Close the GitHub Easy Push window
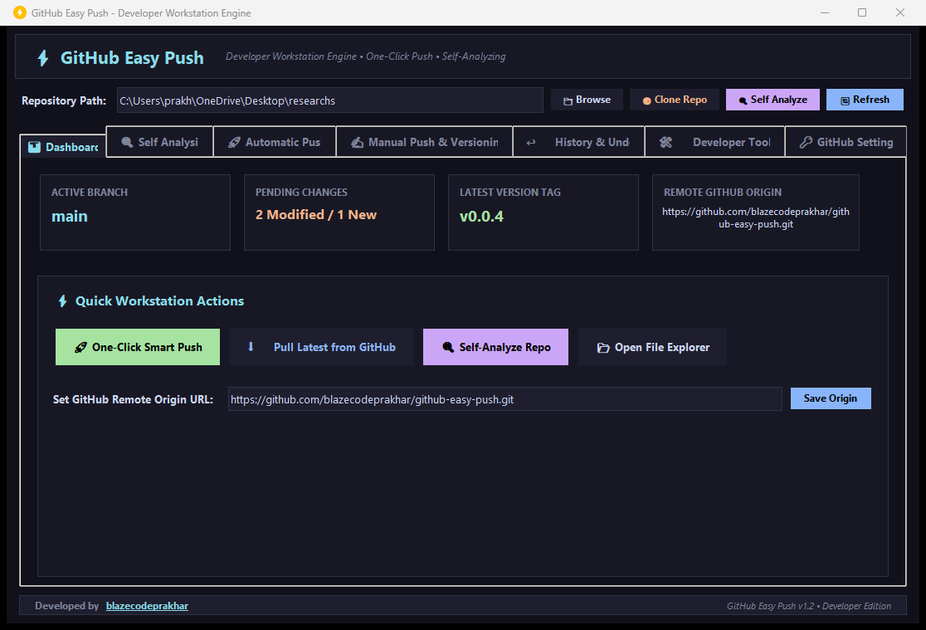 point(900,12)
